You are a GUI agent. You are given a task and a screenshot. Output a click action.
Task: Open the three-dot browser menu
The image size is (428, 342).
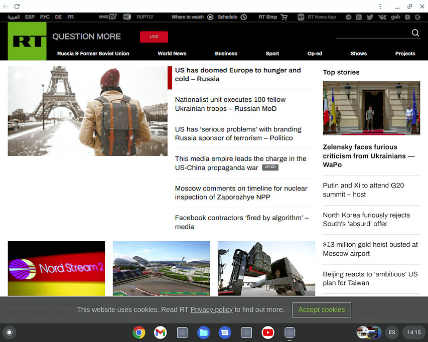pyautogui.click(x=380, y=7)
